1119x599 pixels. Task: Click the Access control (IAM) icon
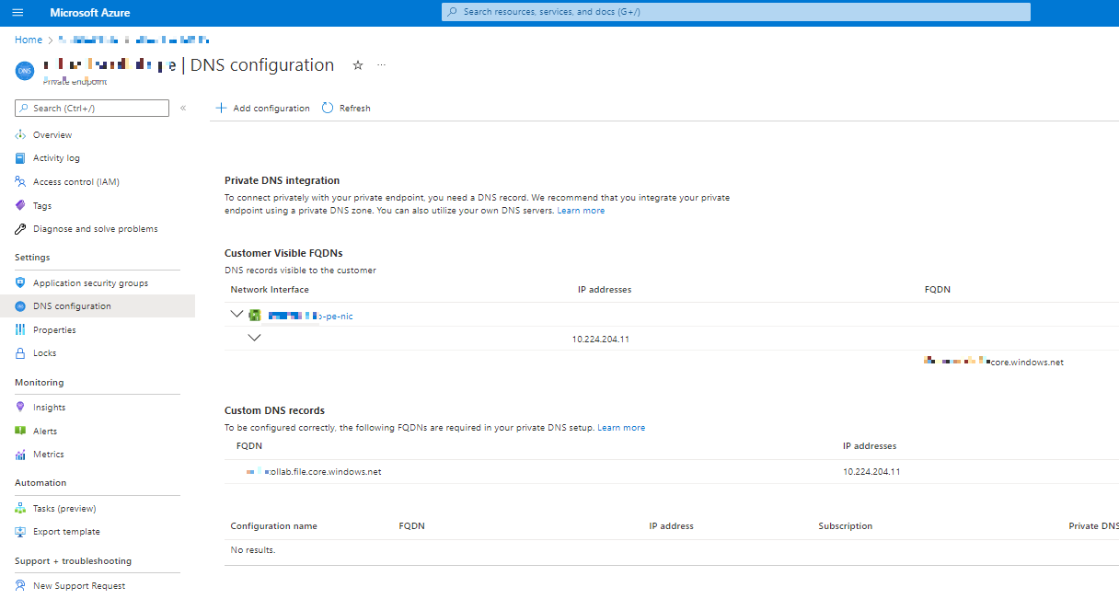coord(20,182)
